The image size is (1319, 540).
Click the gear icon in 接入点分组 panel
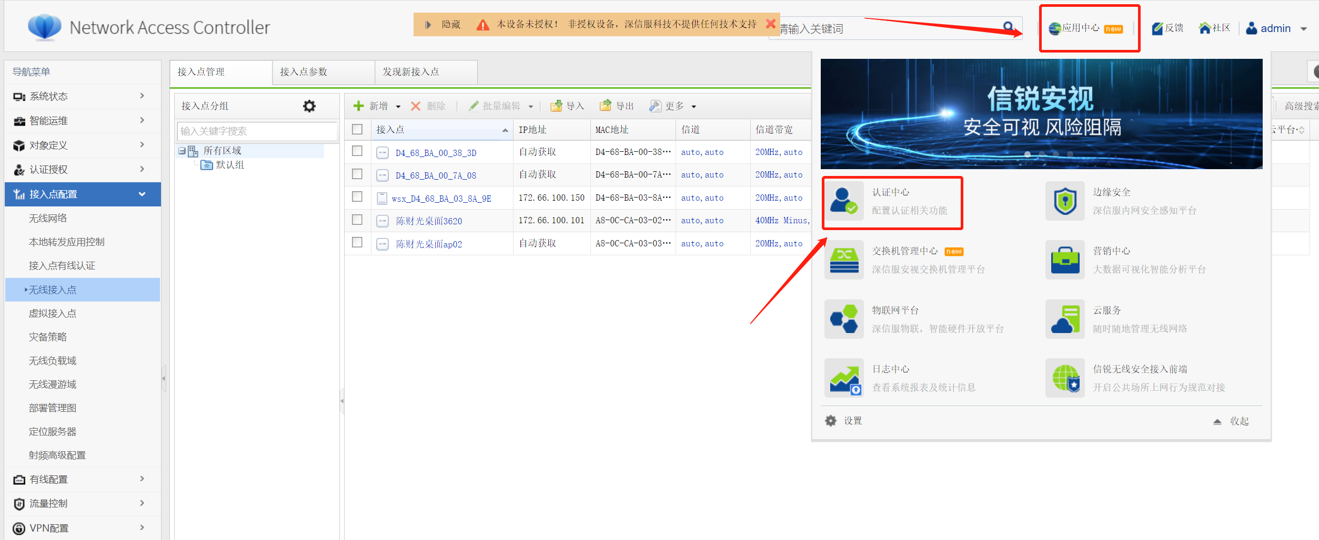pos(309,106)
